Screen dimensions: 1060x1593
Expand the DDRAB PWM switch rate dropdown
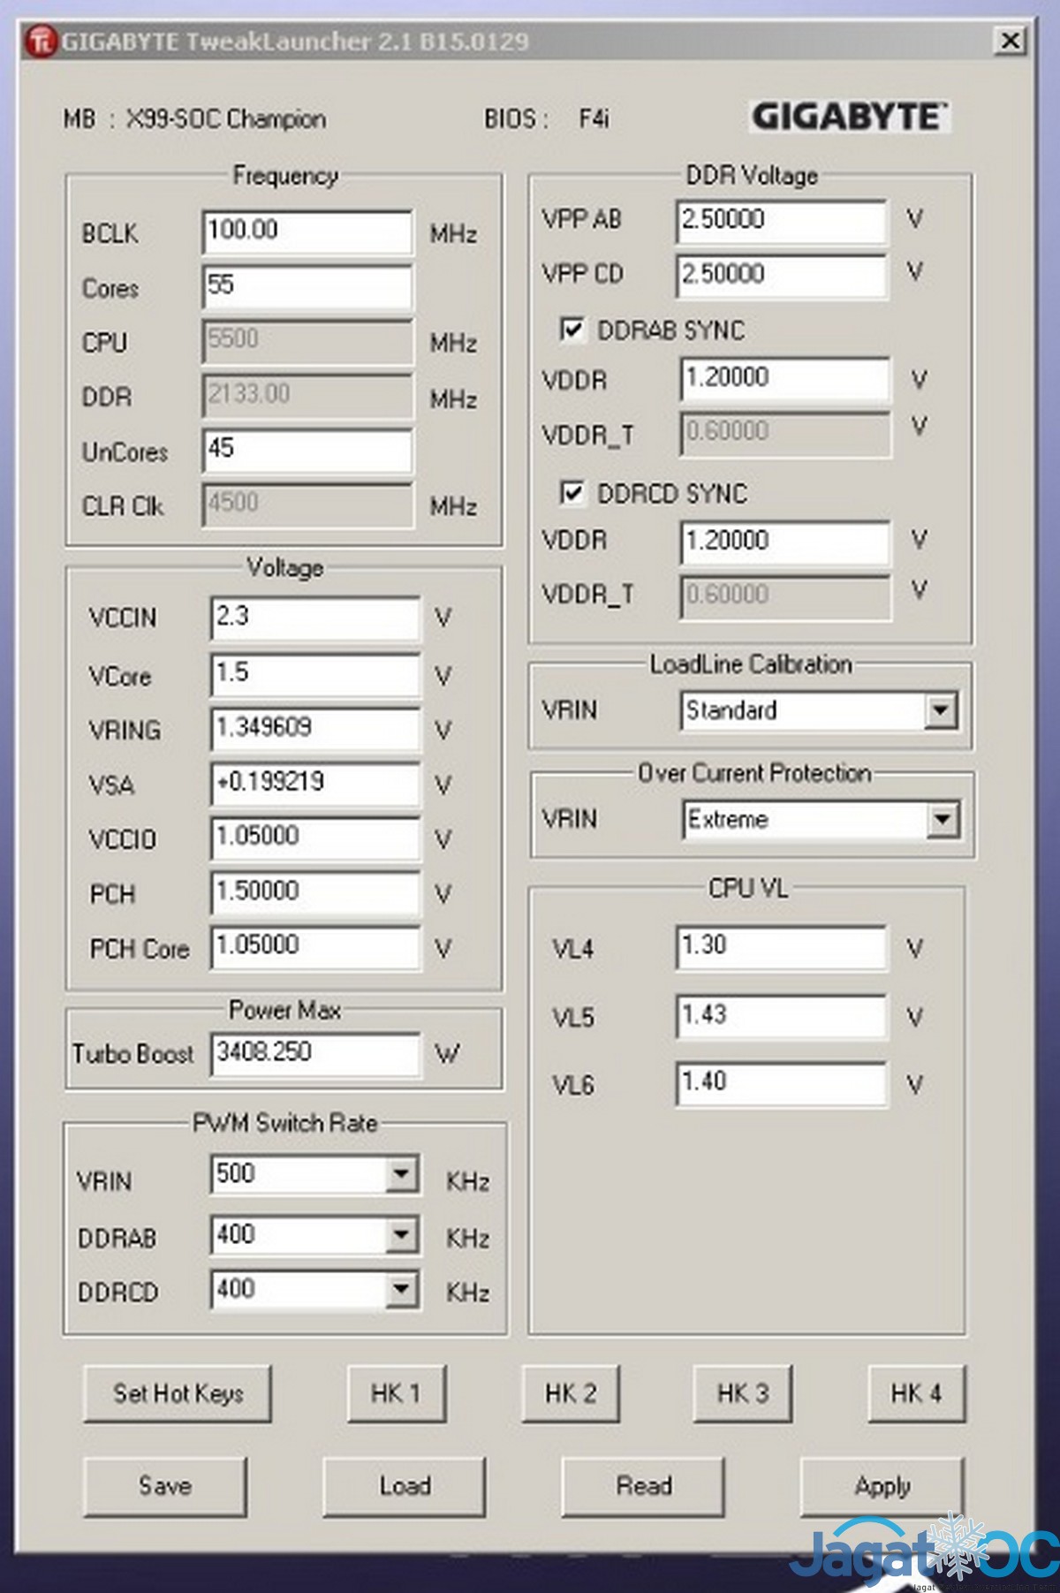402,1234
